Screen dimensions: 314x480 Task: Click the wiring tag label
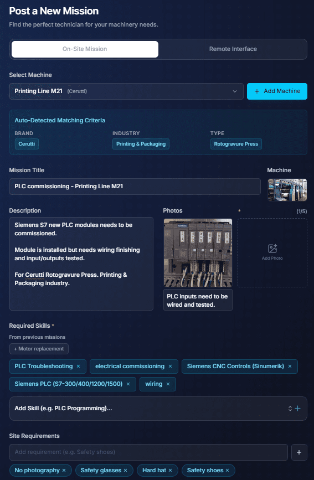tap(154, 384)
